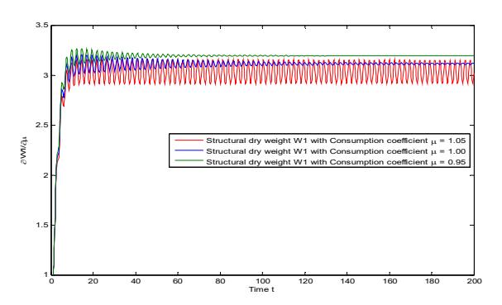Click y-axis tick label 3
This screenshot has height=305, width=502.
45,75
